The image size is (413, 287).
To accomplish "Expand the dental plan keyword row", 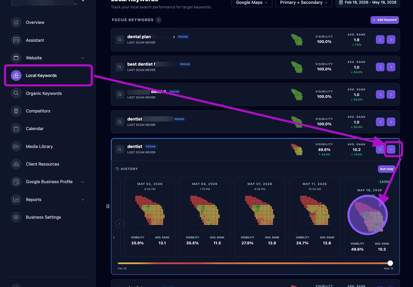I will coord(391,40).
